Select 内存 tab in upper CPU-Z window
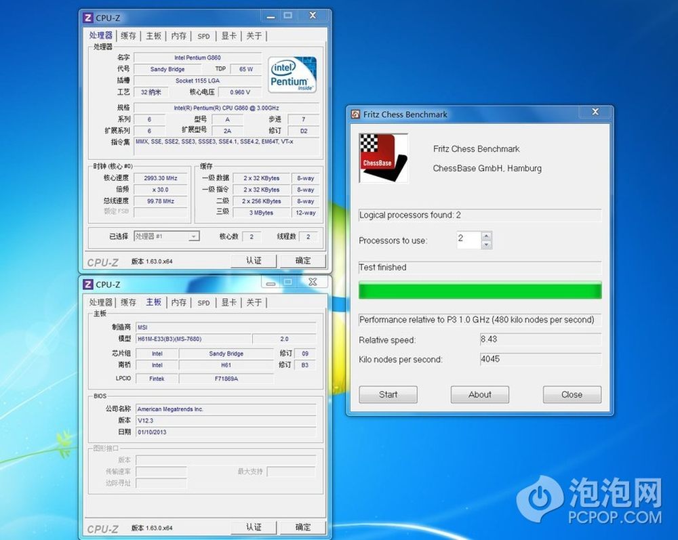Screen dimensions: 678x540 (178, 36)
